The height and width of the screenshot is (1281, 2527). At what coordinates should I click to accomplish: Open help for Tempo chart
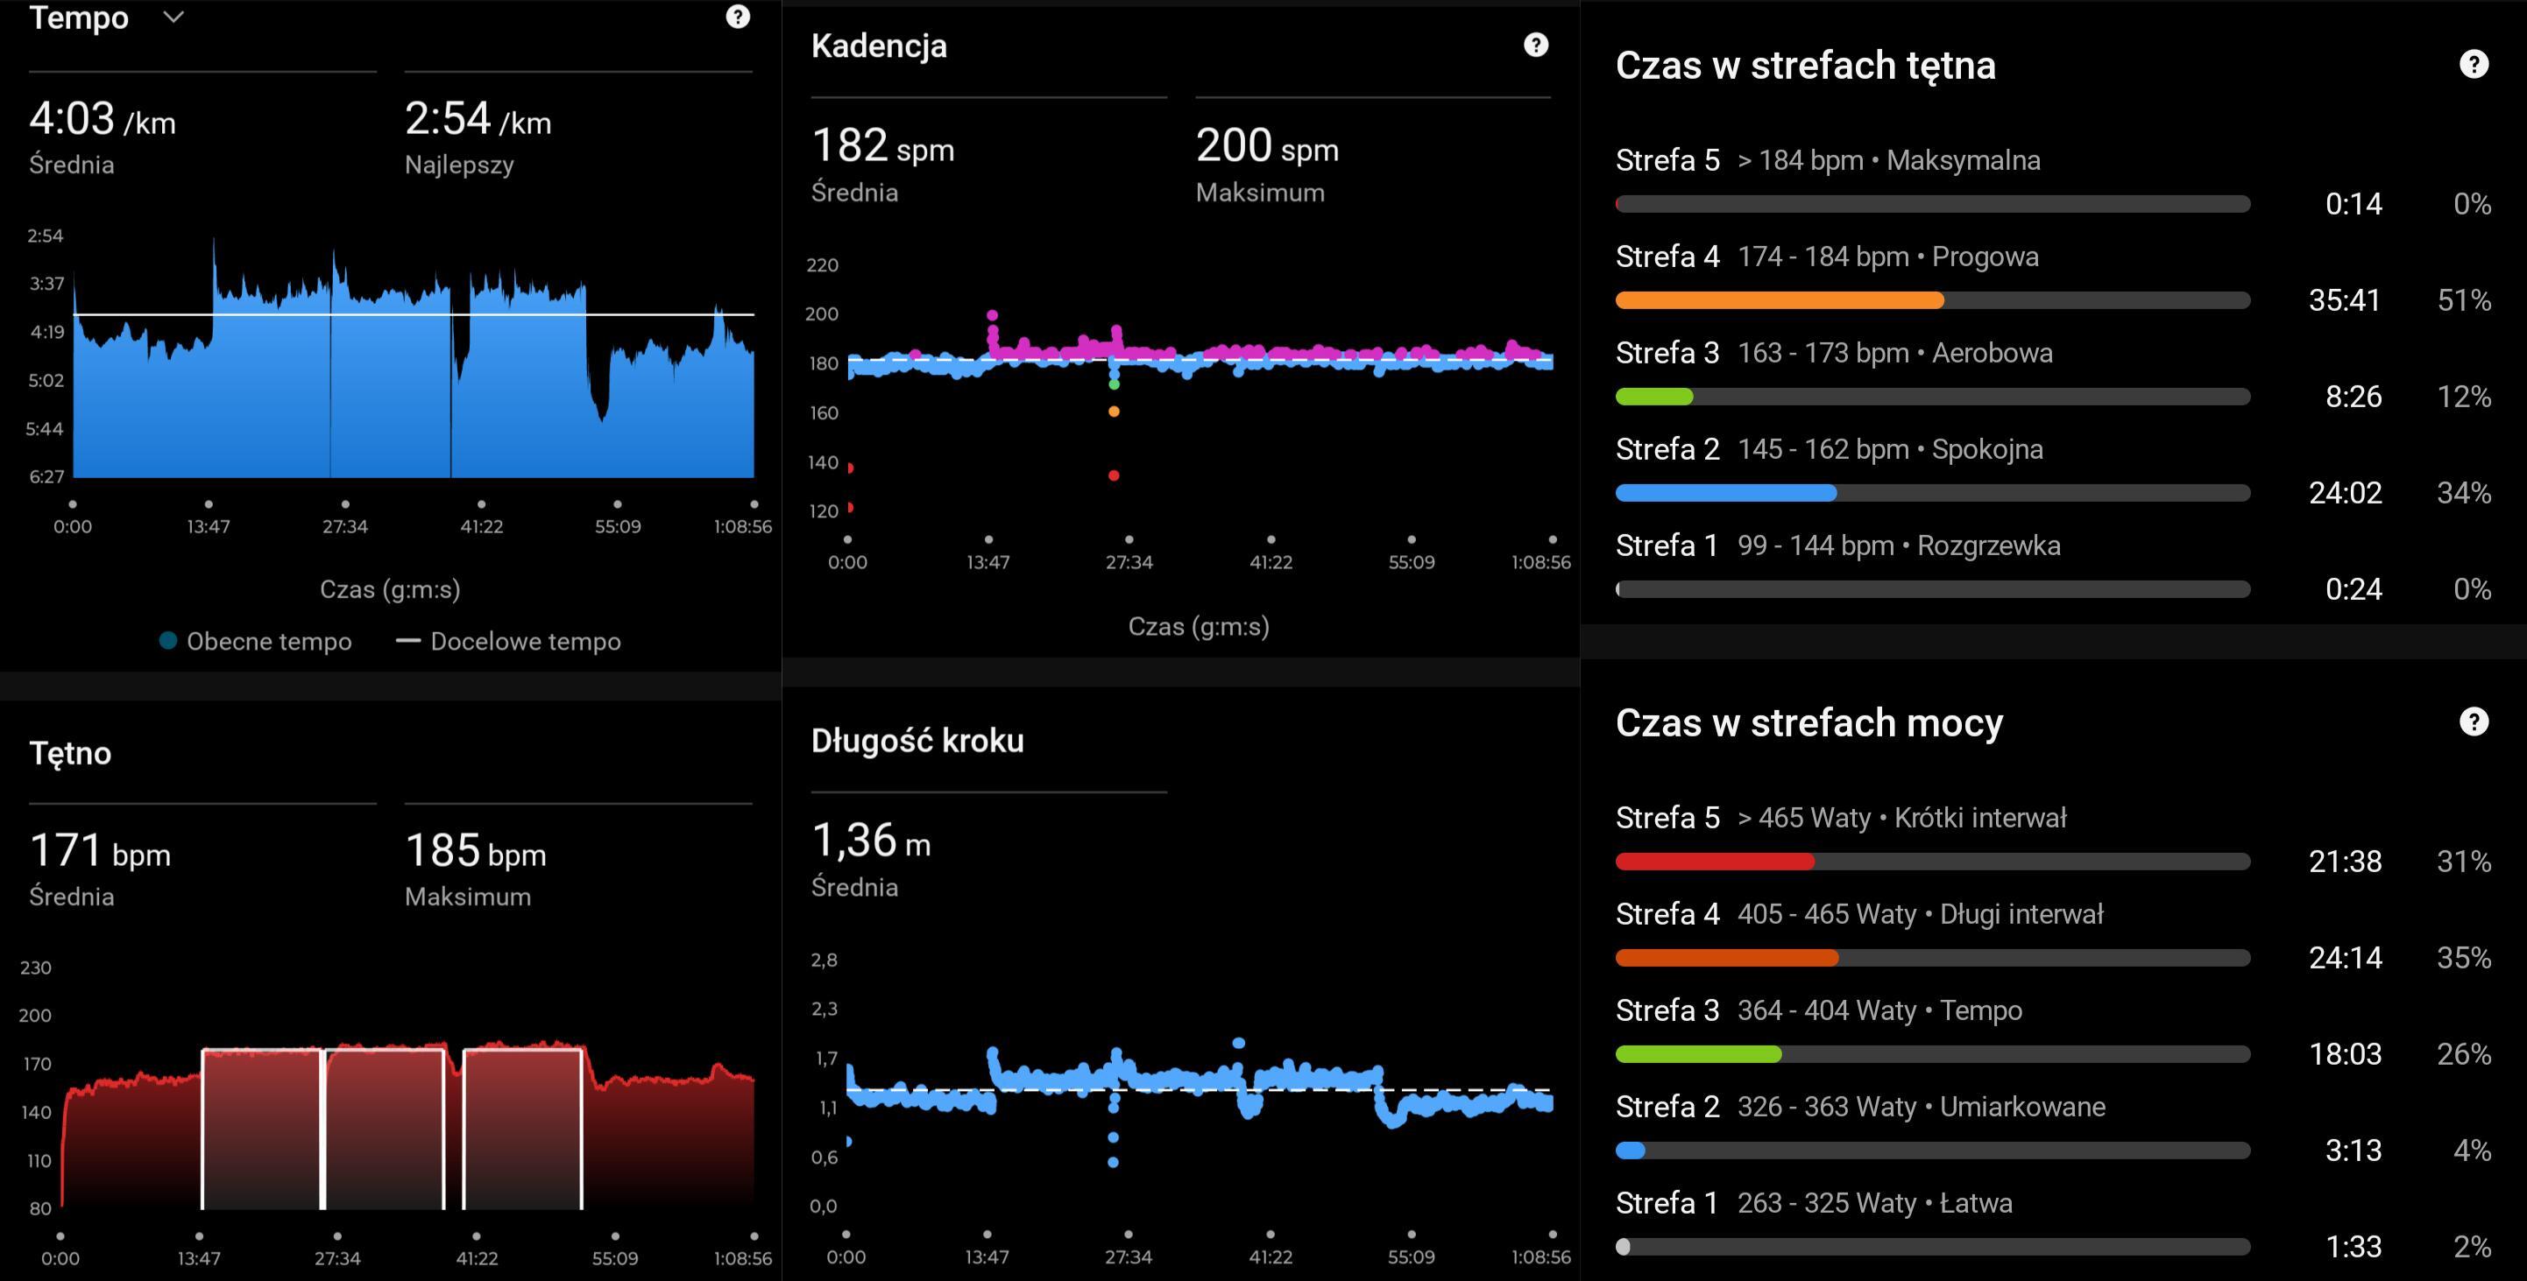(x=738, y=17)
